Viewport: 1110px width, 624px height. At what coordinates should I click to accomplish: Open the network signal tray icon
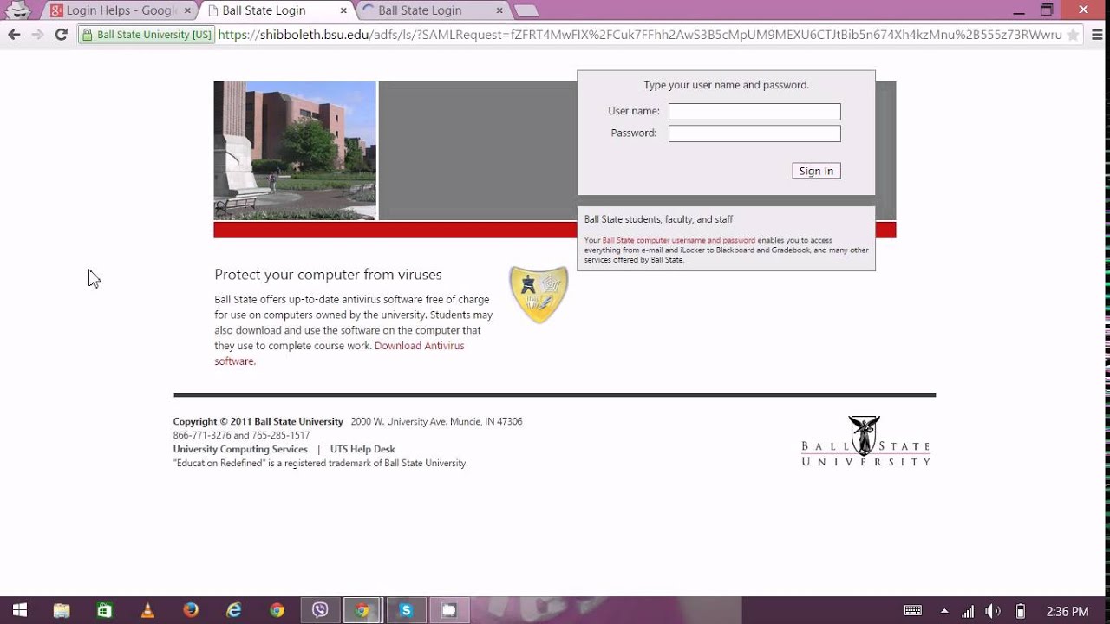[968, 611]
